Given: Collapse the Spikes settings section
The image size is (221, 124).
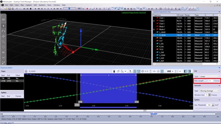Looking at the screenshot, I should click(x=219, y=100).
